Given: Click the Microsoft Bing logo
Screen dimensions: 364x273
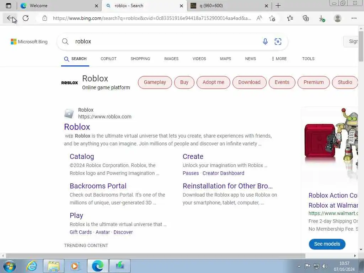Looking at the screenshot, I should coord(29,42).
